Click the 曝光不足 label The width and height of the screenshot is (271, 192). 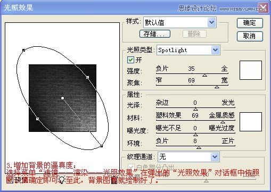pyautogui.click(x=168, y=128)
